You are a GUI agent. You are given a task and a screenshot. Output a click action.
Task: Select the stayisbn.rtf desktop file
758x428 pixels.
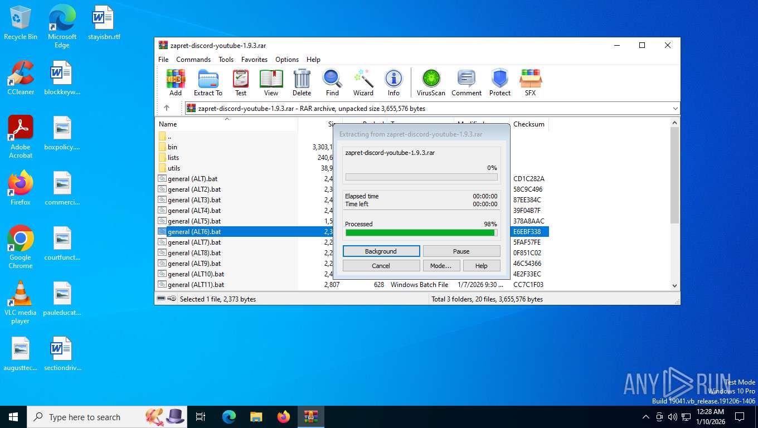(x=104, y=23)
